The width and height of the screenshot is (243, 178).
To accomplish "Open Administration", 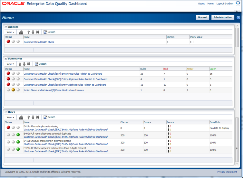I will [x=223, y=17].
